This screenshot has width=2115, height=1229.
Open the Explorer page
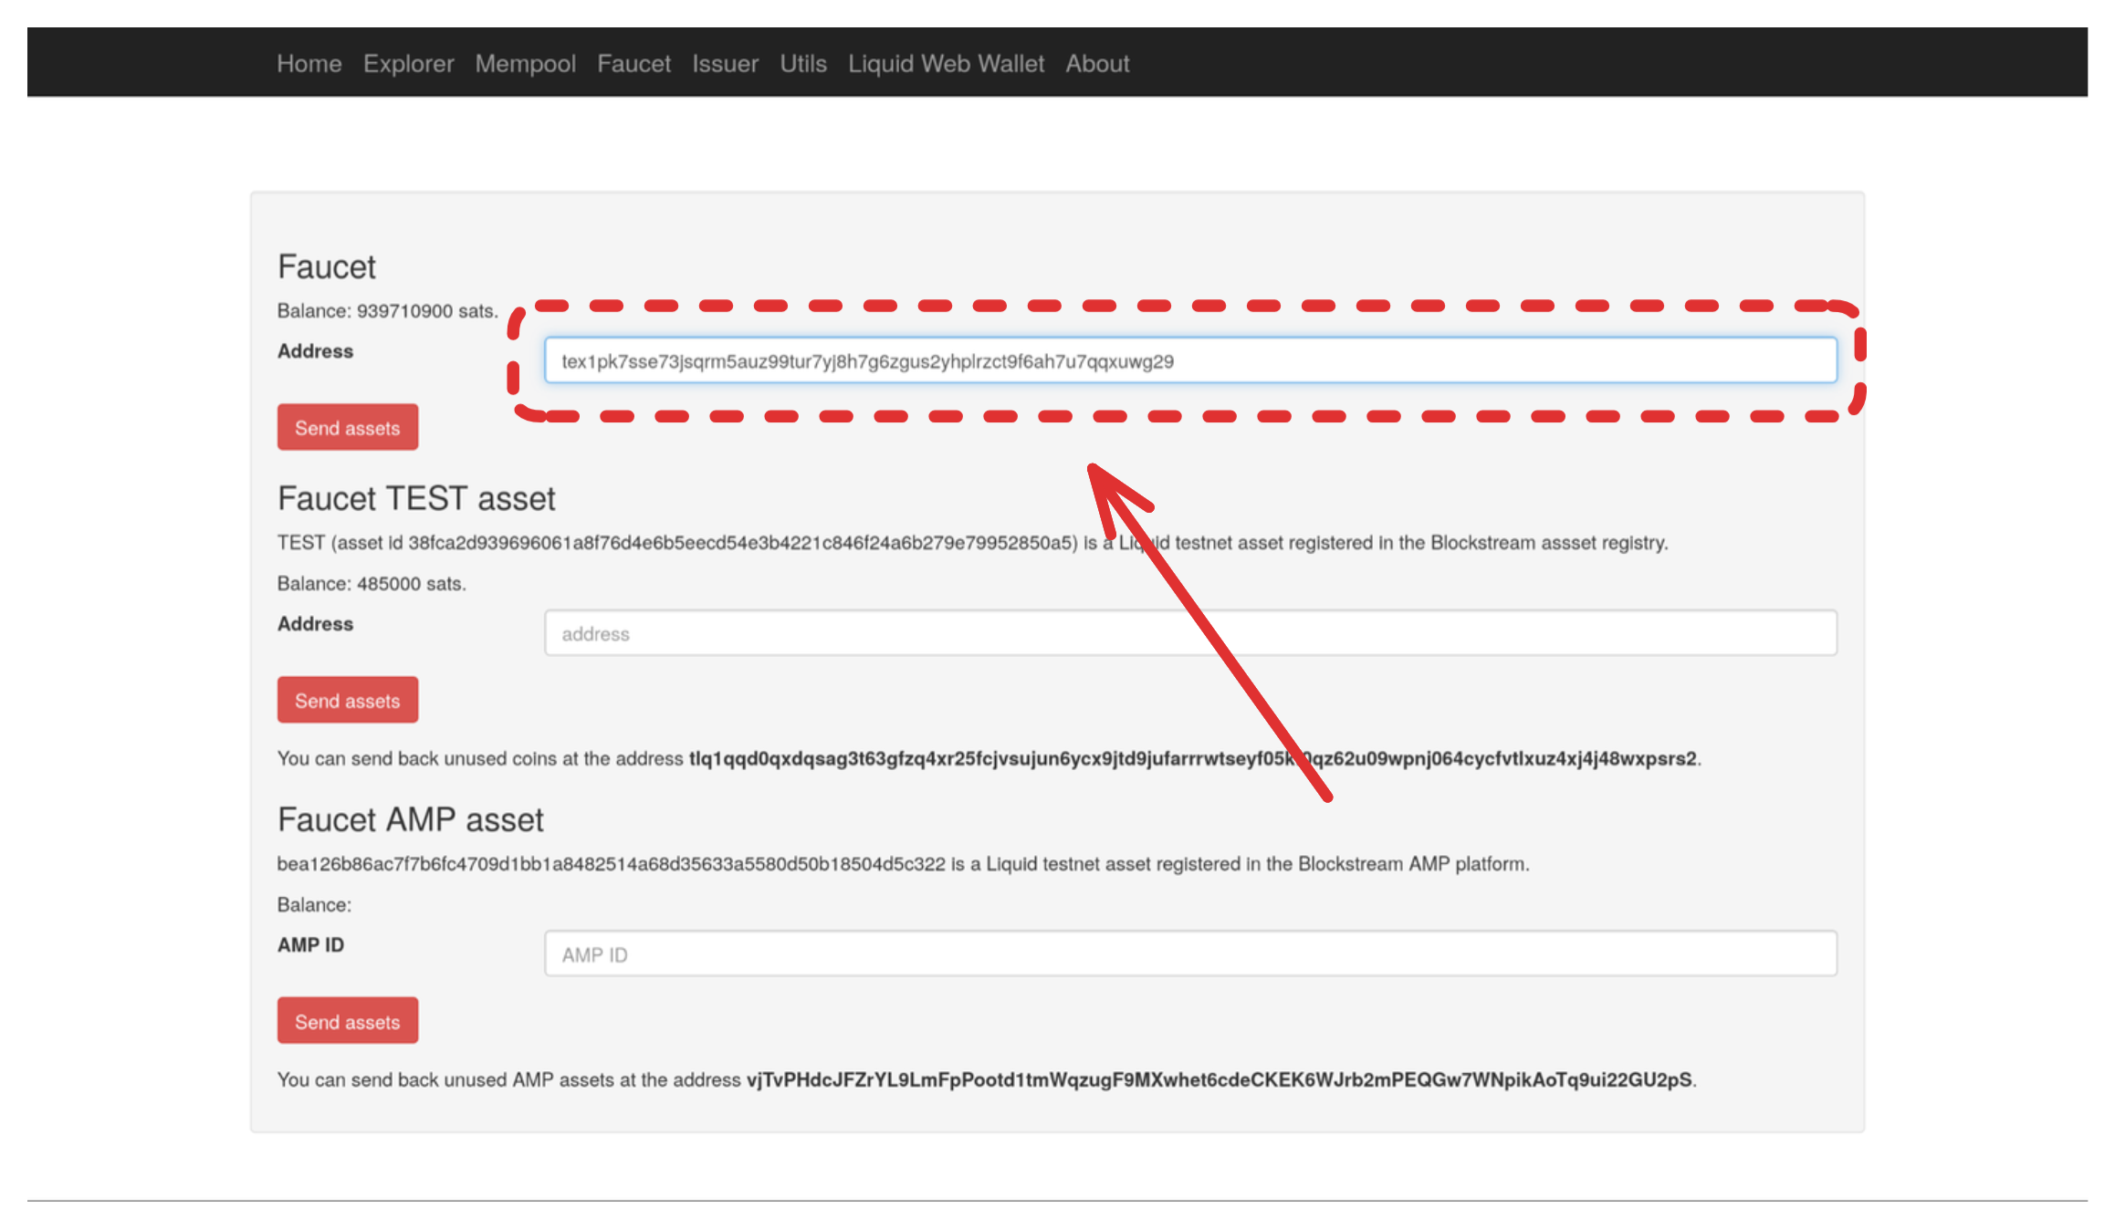tap(408, 63)
